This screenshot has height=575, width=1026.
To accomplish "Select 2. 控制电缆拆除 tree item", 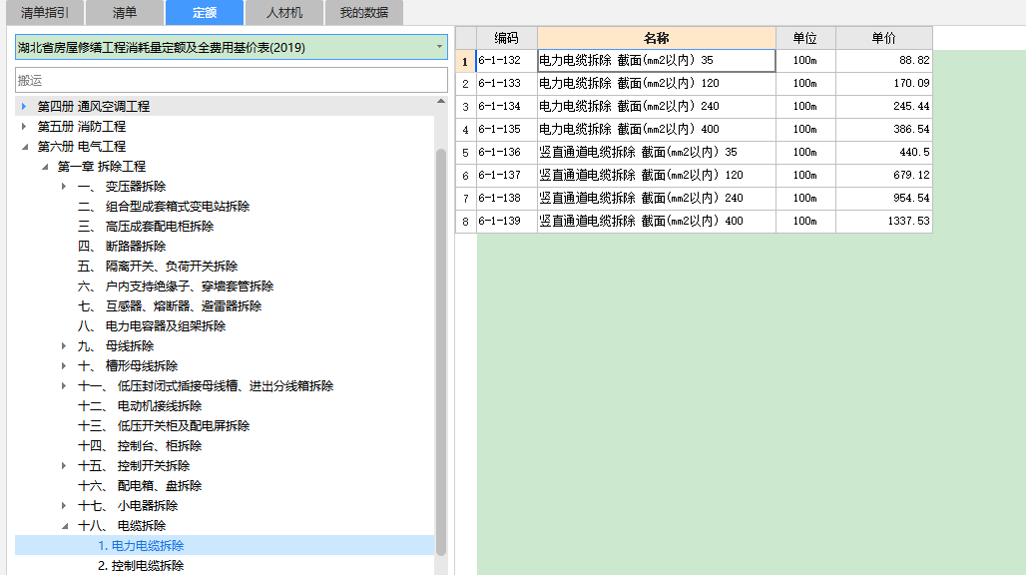I will coord(141,566).
